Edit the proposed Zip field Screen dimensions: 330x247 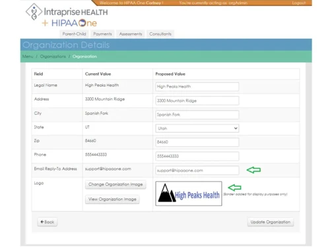(197, 142)
